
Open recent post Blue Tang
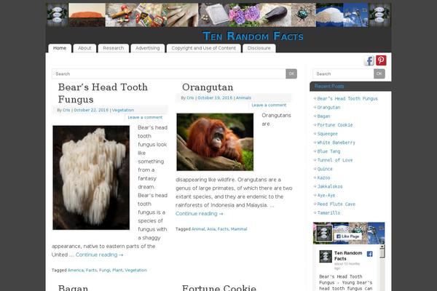[x=328, y=151]
